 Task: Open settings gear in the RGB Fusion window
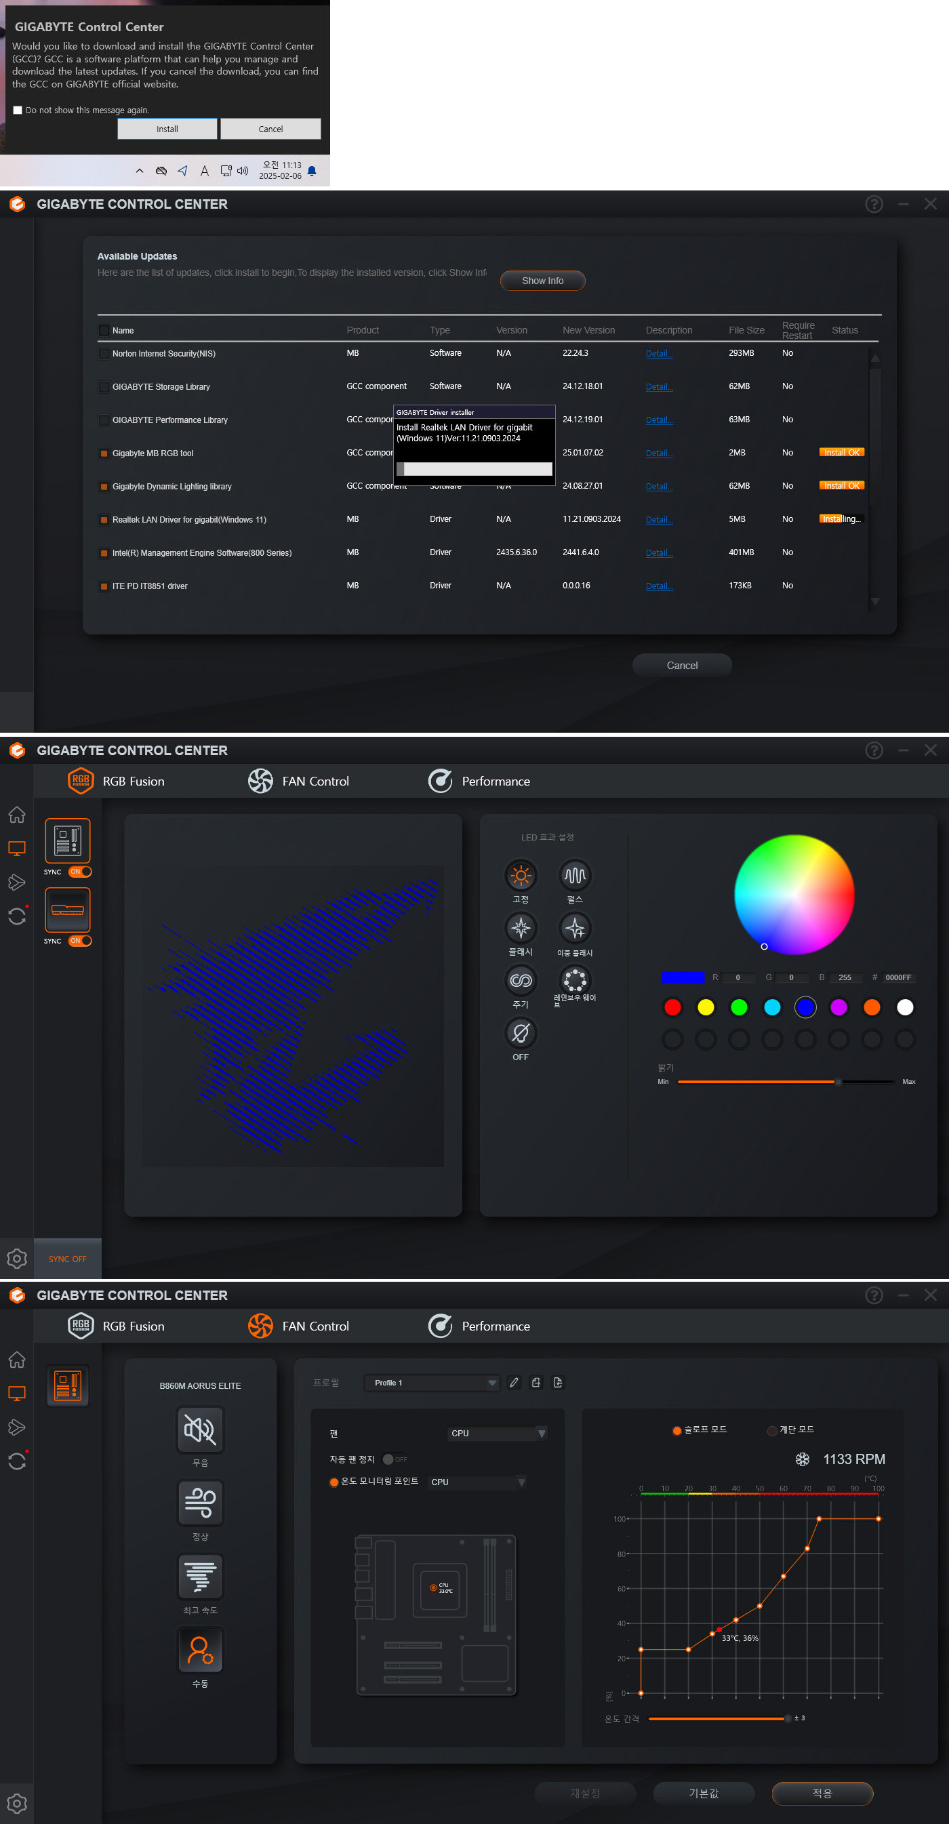tap(17, 1258)
